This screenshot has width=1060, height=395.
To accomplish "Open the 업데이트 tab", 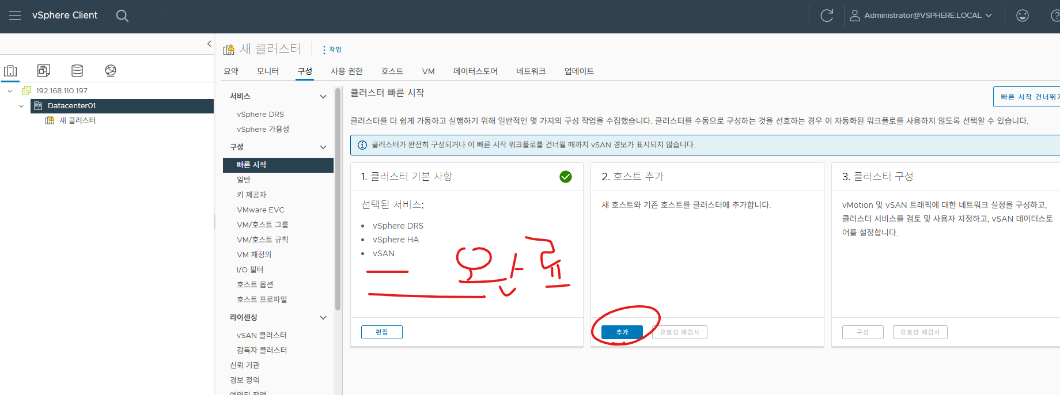I will (579, 71).
